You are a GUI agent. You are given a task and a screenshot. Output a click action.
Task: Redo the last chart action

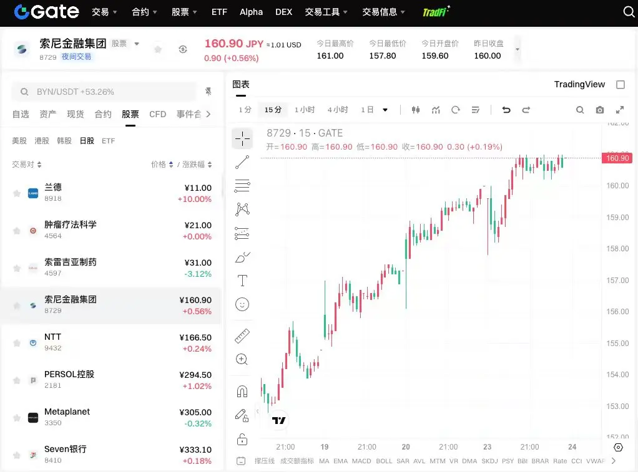526,110
